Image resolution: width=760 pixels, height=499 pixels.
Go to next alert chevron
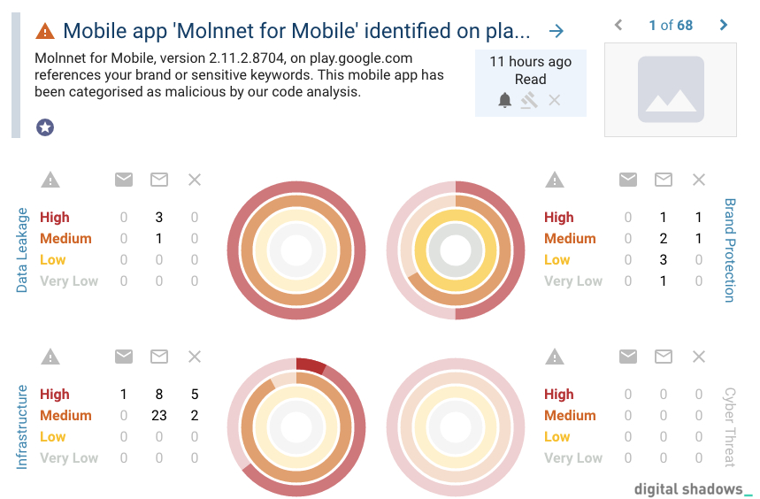point(724,25)
